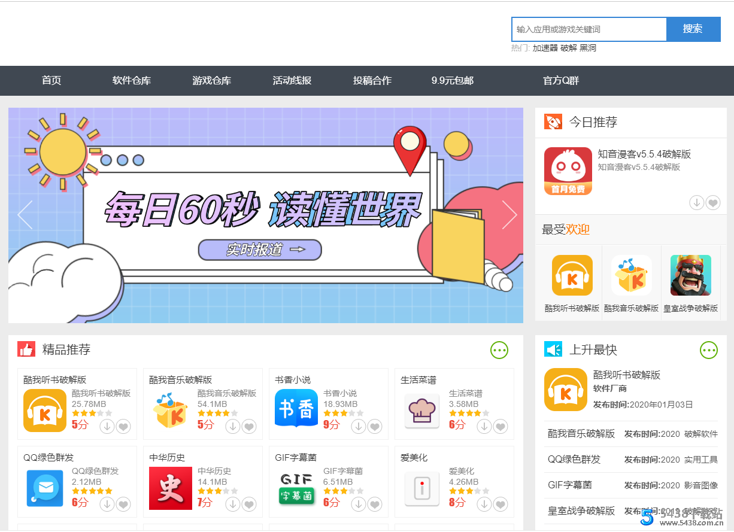Toggle favorite heart for 爱美化
The image size is (734, 532).
[x=500, y=504]
